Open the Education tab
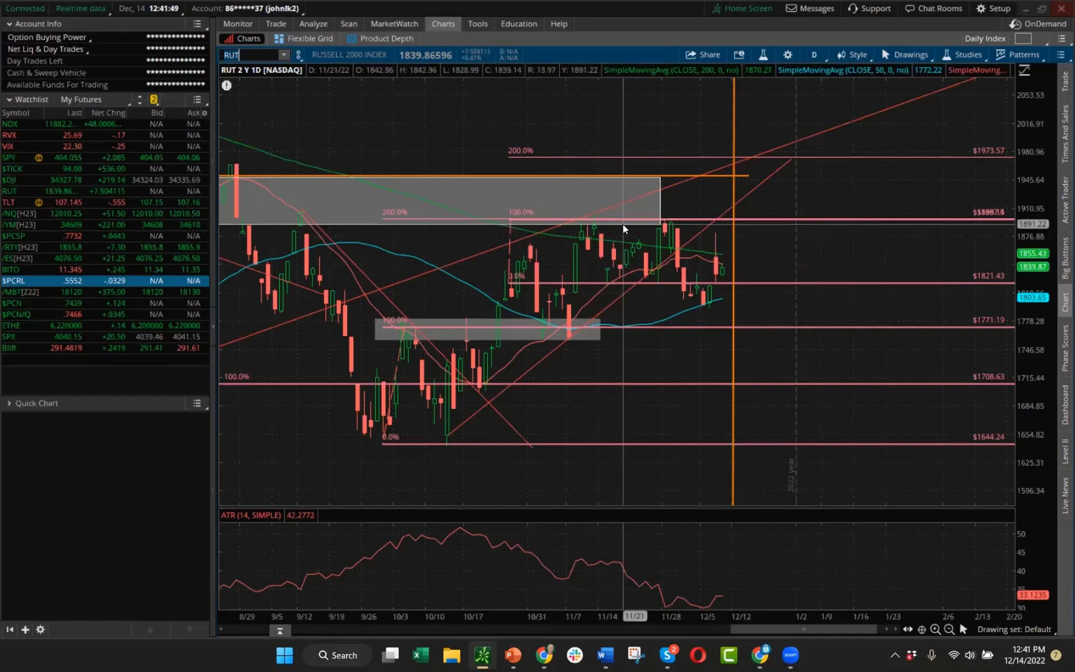The image size is (1075, 672). [519, 24]
